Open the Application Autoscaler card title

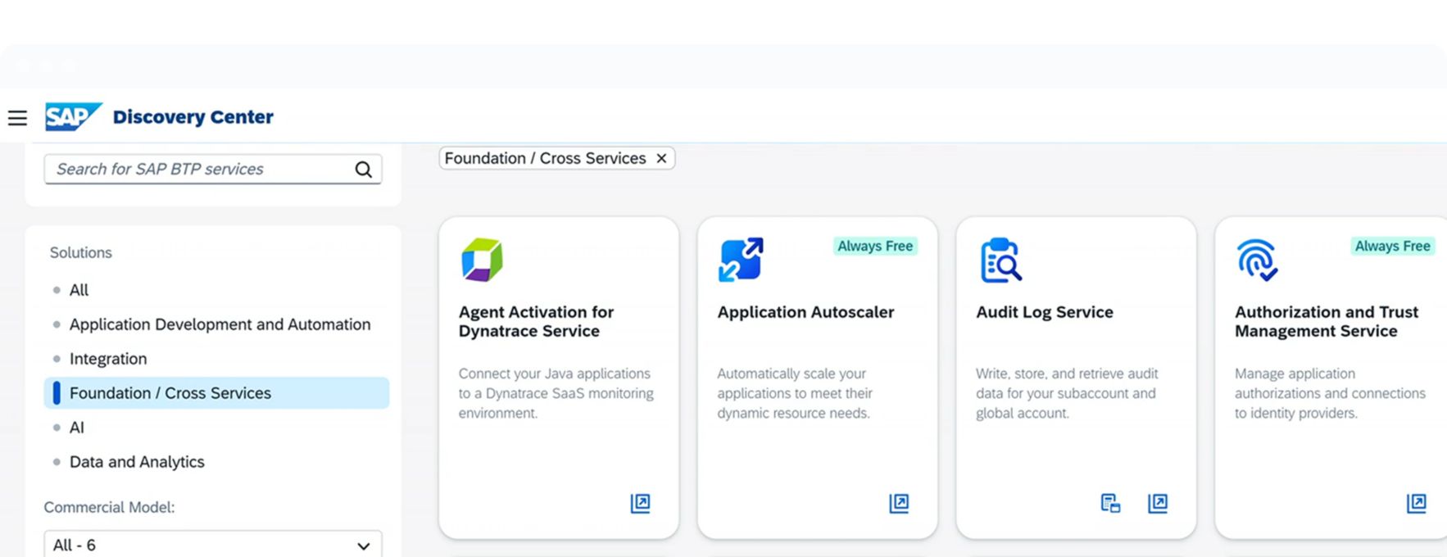805,312
